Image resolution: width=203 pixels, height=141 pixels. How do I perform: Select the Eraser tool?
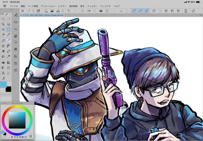pos(3,51)
